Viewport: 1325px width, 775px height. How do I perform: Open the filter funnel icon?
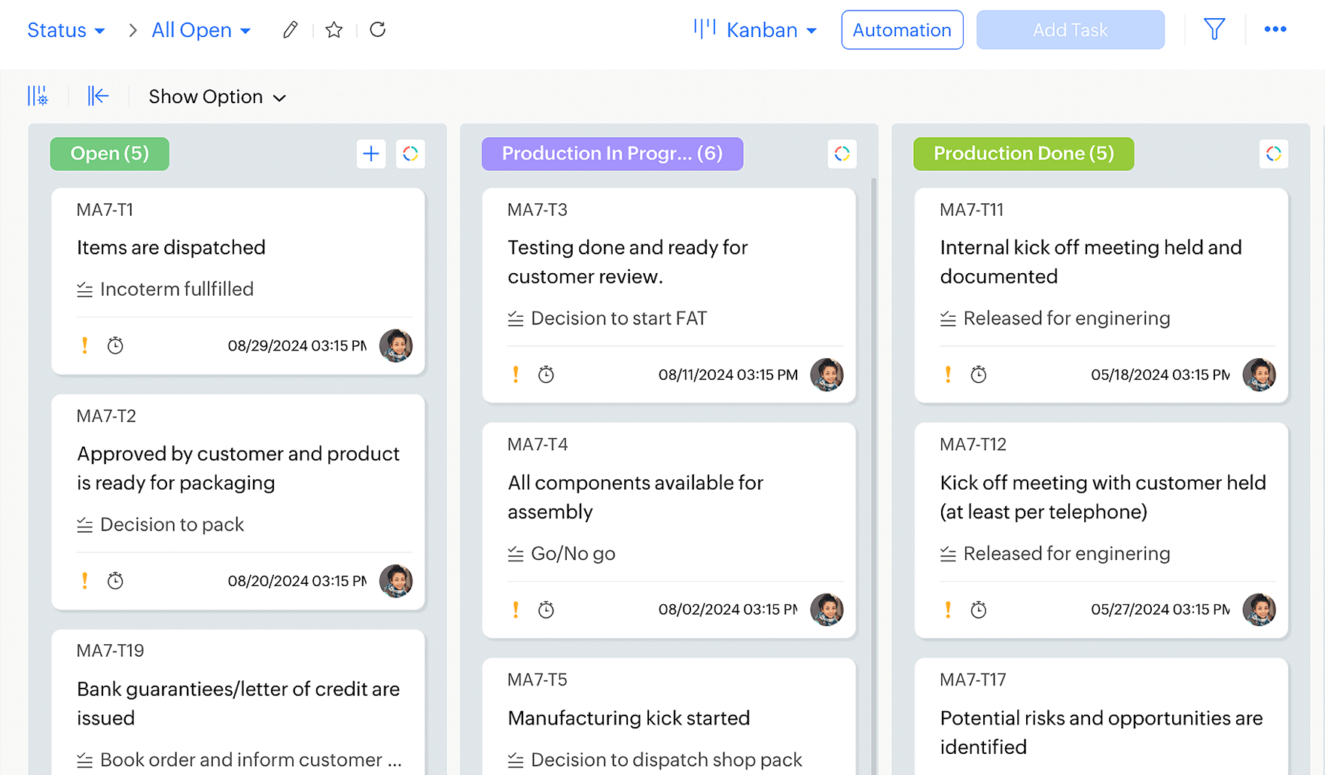(x=1214, y=30)
